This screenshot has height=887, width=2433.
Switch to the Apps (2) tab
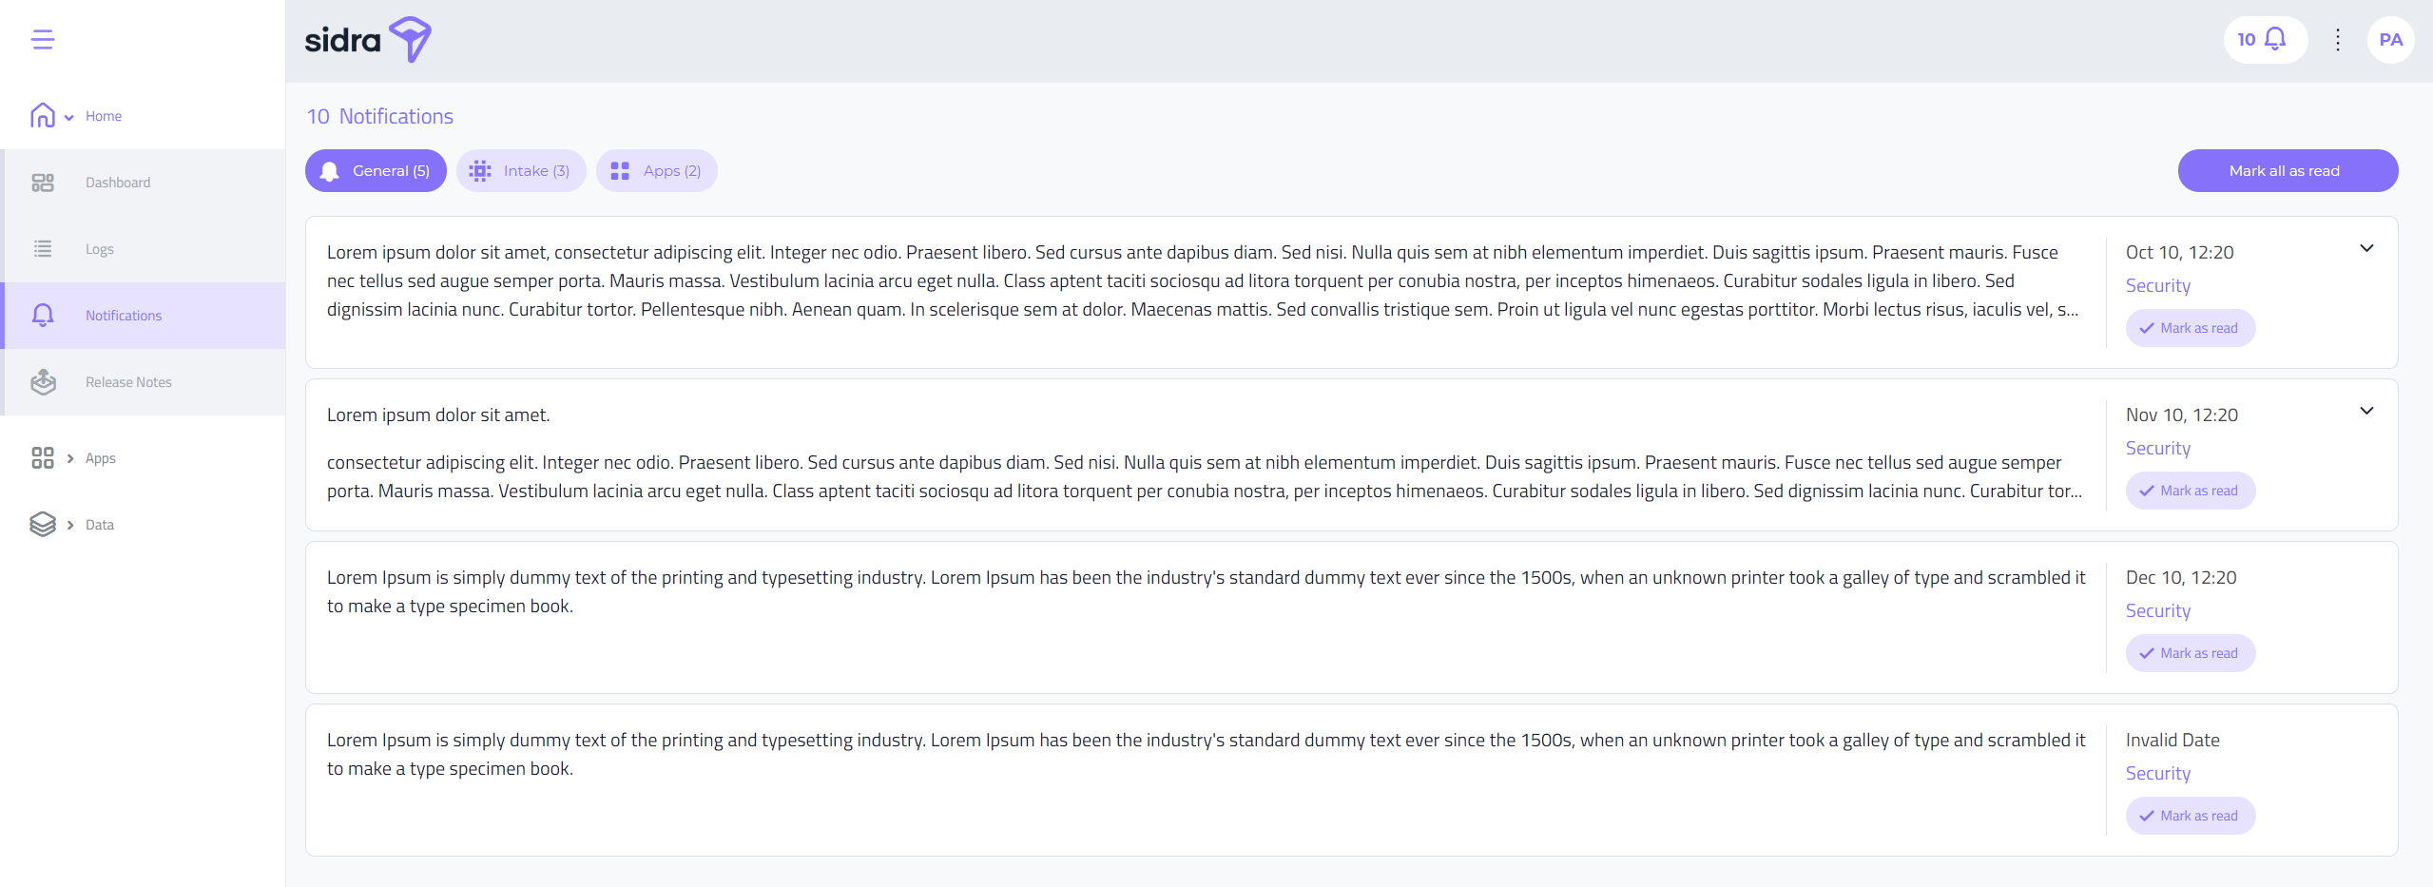click(656, 171)
